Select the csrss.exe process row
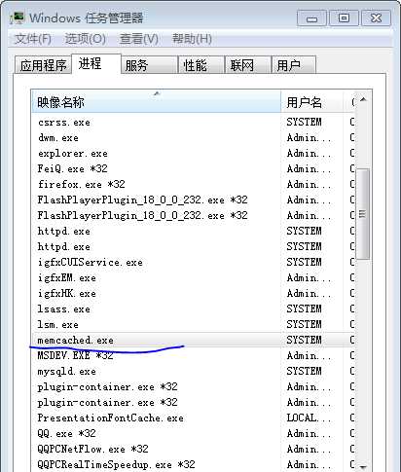The height and width of the screenshot is (472, 401). point(194,123)
